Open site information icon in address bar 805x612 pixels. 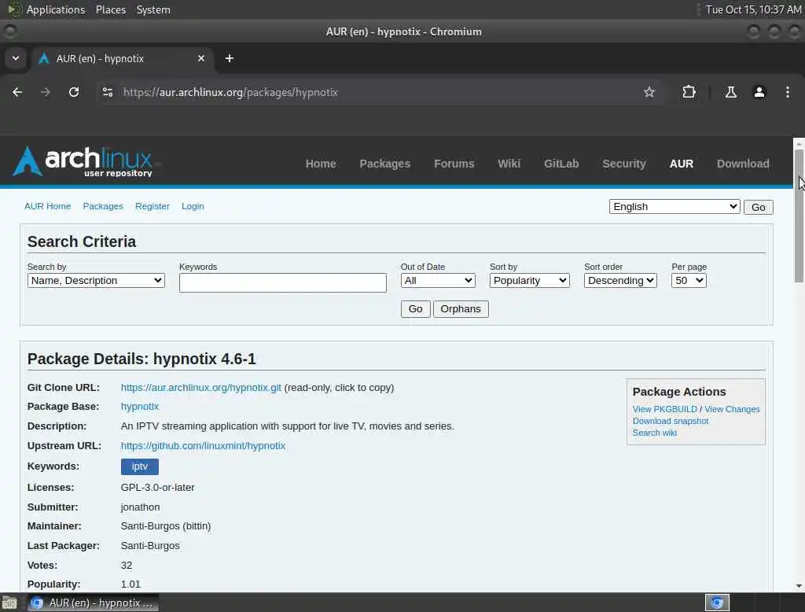107,92
